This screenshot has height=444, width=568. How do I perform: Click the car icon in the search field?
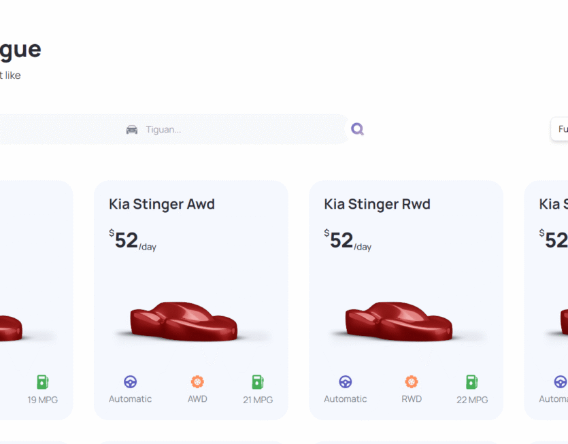[x=132, y=129]
